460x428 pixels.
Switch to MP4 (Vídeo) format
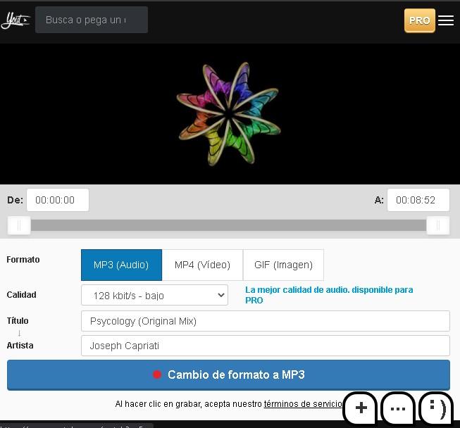[202, 265]
